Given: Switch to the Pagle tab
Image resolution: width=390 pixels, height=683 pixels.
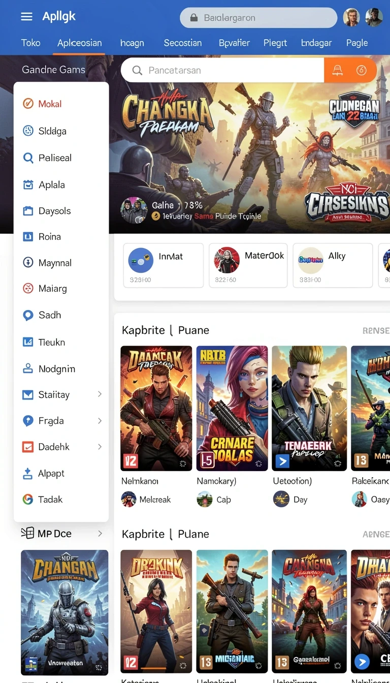Looking at the screenshot, I should [357, 43].
